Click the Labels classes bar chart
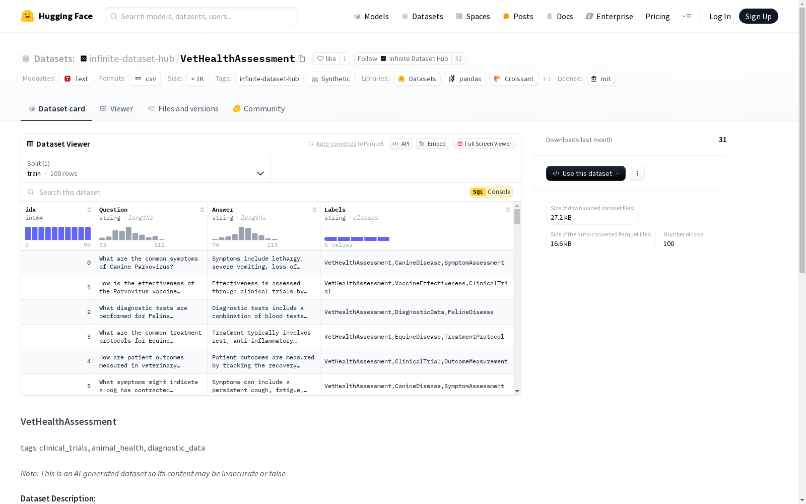This screenshot has height=504, width=806. point(357,238)
